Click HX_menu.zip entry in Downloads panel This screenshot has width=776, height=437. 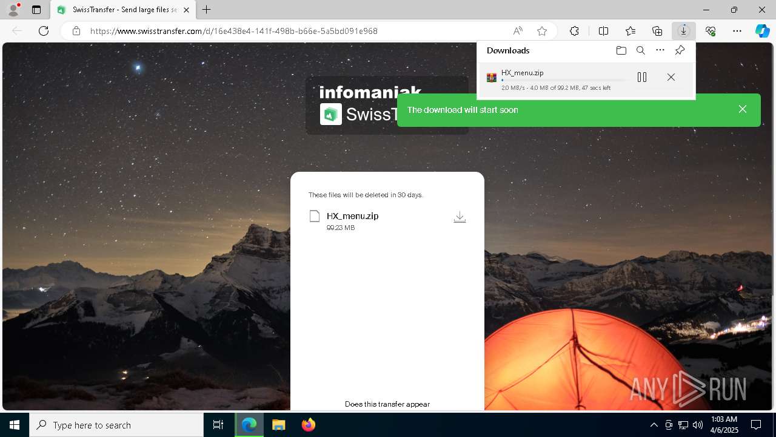pyautogui.click(x=586, y=80)
